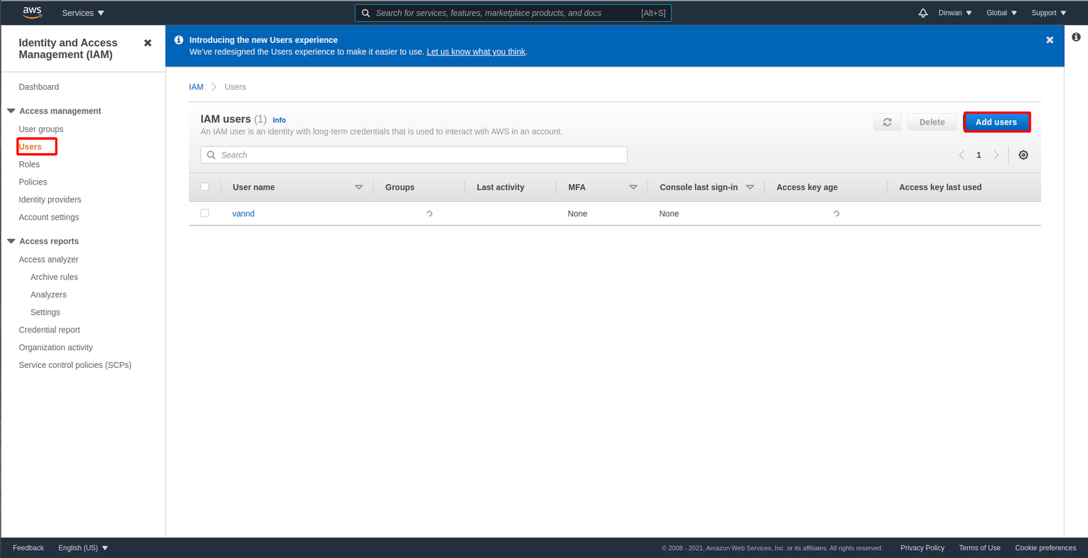Click the Groups column header

click(400, 187)
